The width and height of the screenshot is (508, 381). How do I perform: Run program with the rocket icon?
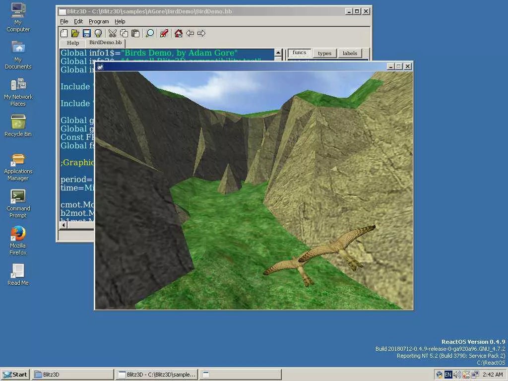coord(164,33)
